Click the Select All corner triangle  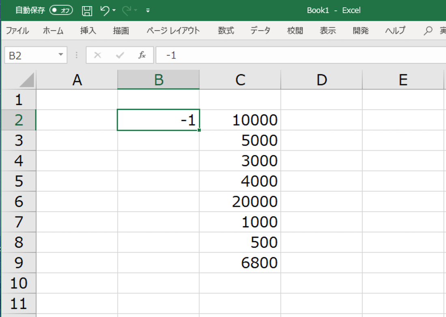point(27,80)
